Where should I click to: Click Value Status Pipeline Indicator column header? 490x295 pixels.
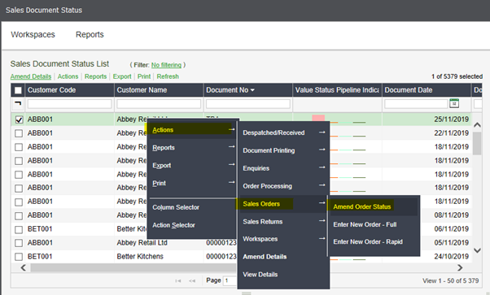pyautogui.click(x=337, y=90)
